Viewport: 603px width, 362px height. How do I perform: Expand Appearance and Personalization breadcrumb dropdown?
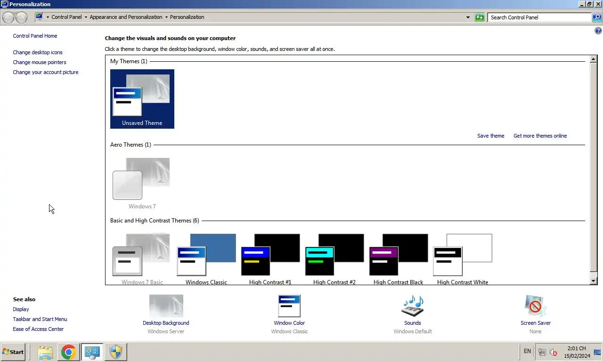tap(166, 17)
